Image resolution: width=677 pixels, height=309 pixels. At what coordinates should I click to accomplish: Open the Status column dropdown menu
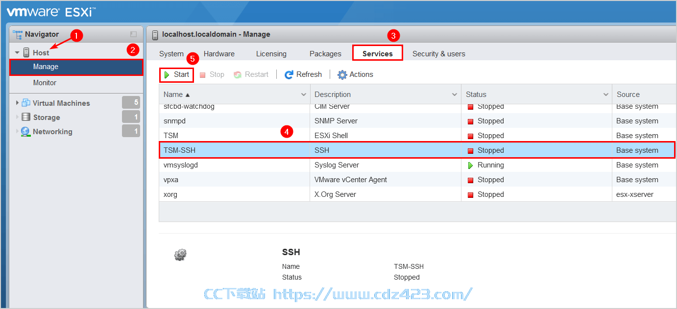coord(605,95)
